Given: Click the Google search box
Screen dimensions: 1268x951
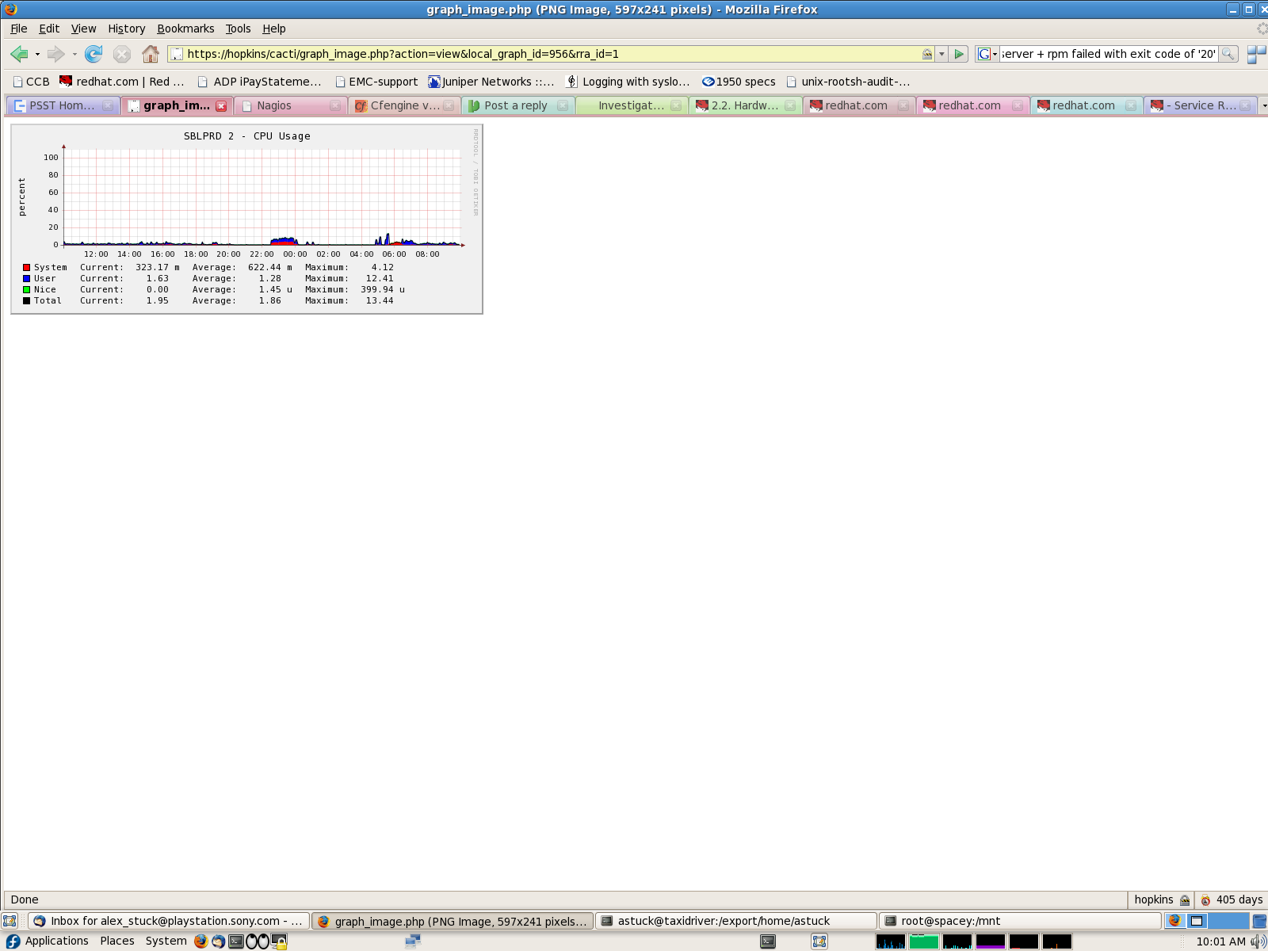Looking at the screenshot, I should pyautogui.click(x=1109, y=54).
